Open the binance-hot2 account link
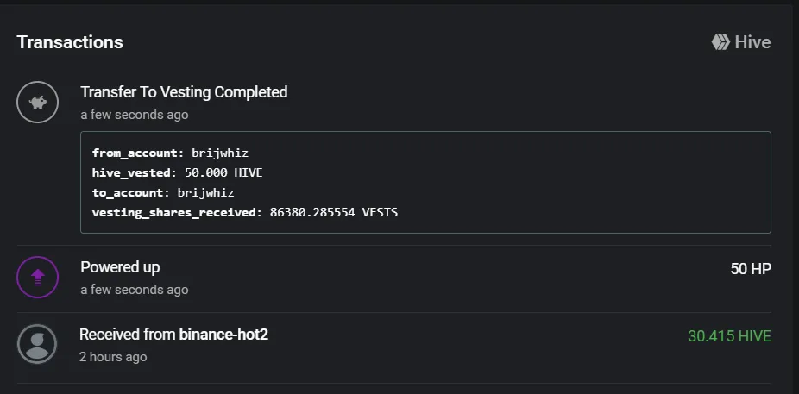Image resolution: width=799 pixels, height=394 pixels. point(223,335)
